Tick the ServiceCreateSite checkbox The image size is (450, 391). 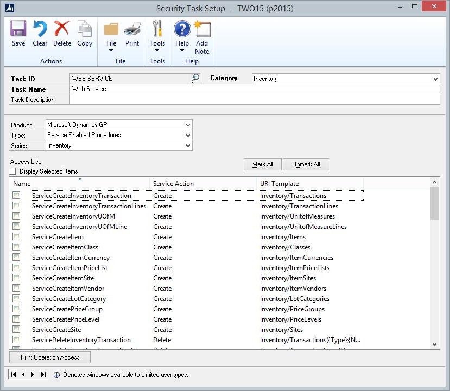[x=17, y=330]
